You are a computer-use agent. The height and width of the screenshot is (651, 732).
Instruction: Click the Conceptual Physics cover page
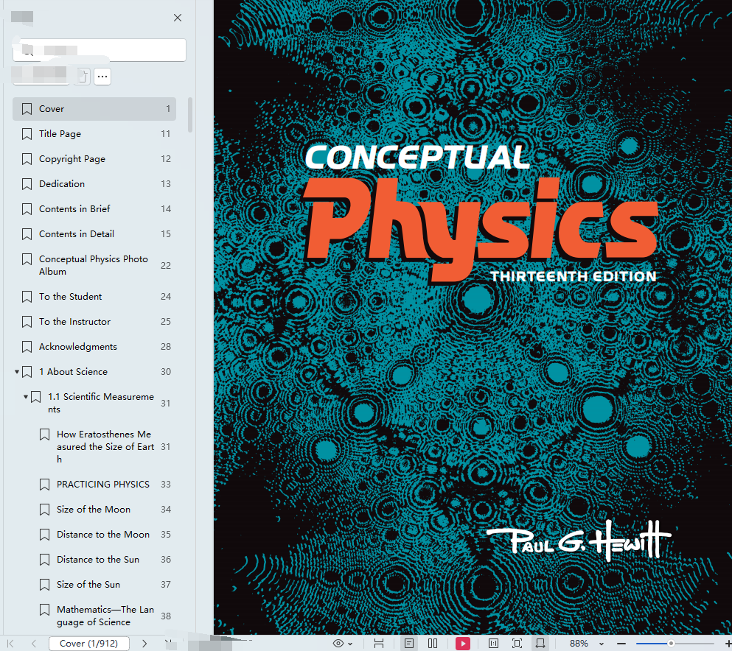pos(473,317)
